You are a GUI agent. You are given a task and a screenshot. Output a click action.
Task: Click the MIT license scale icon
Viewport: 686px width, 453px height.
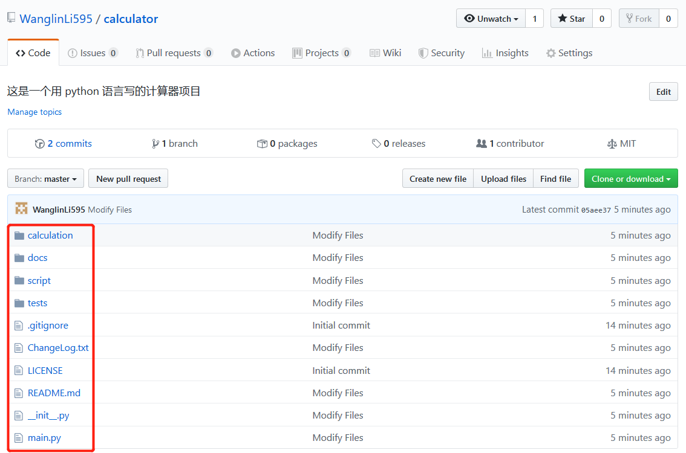(x=612, y=144)
